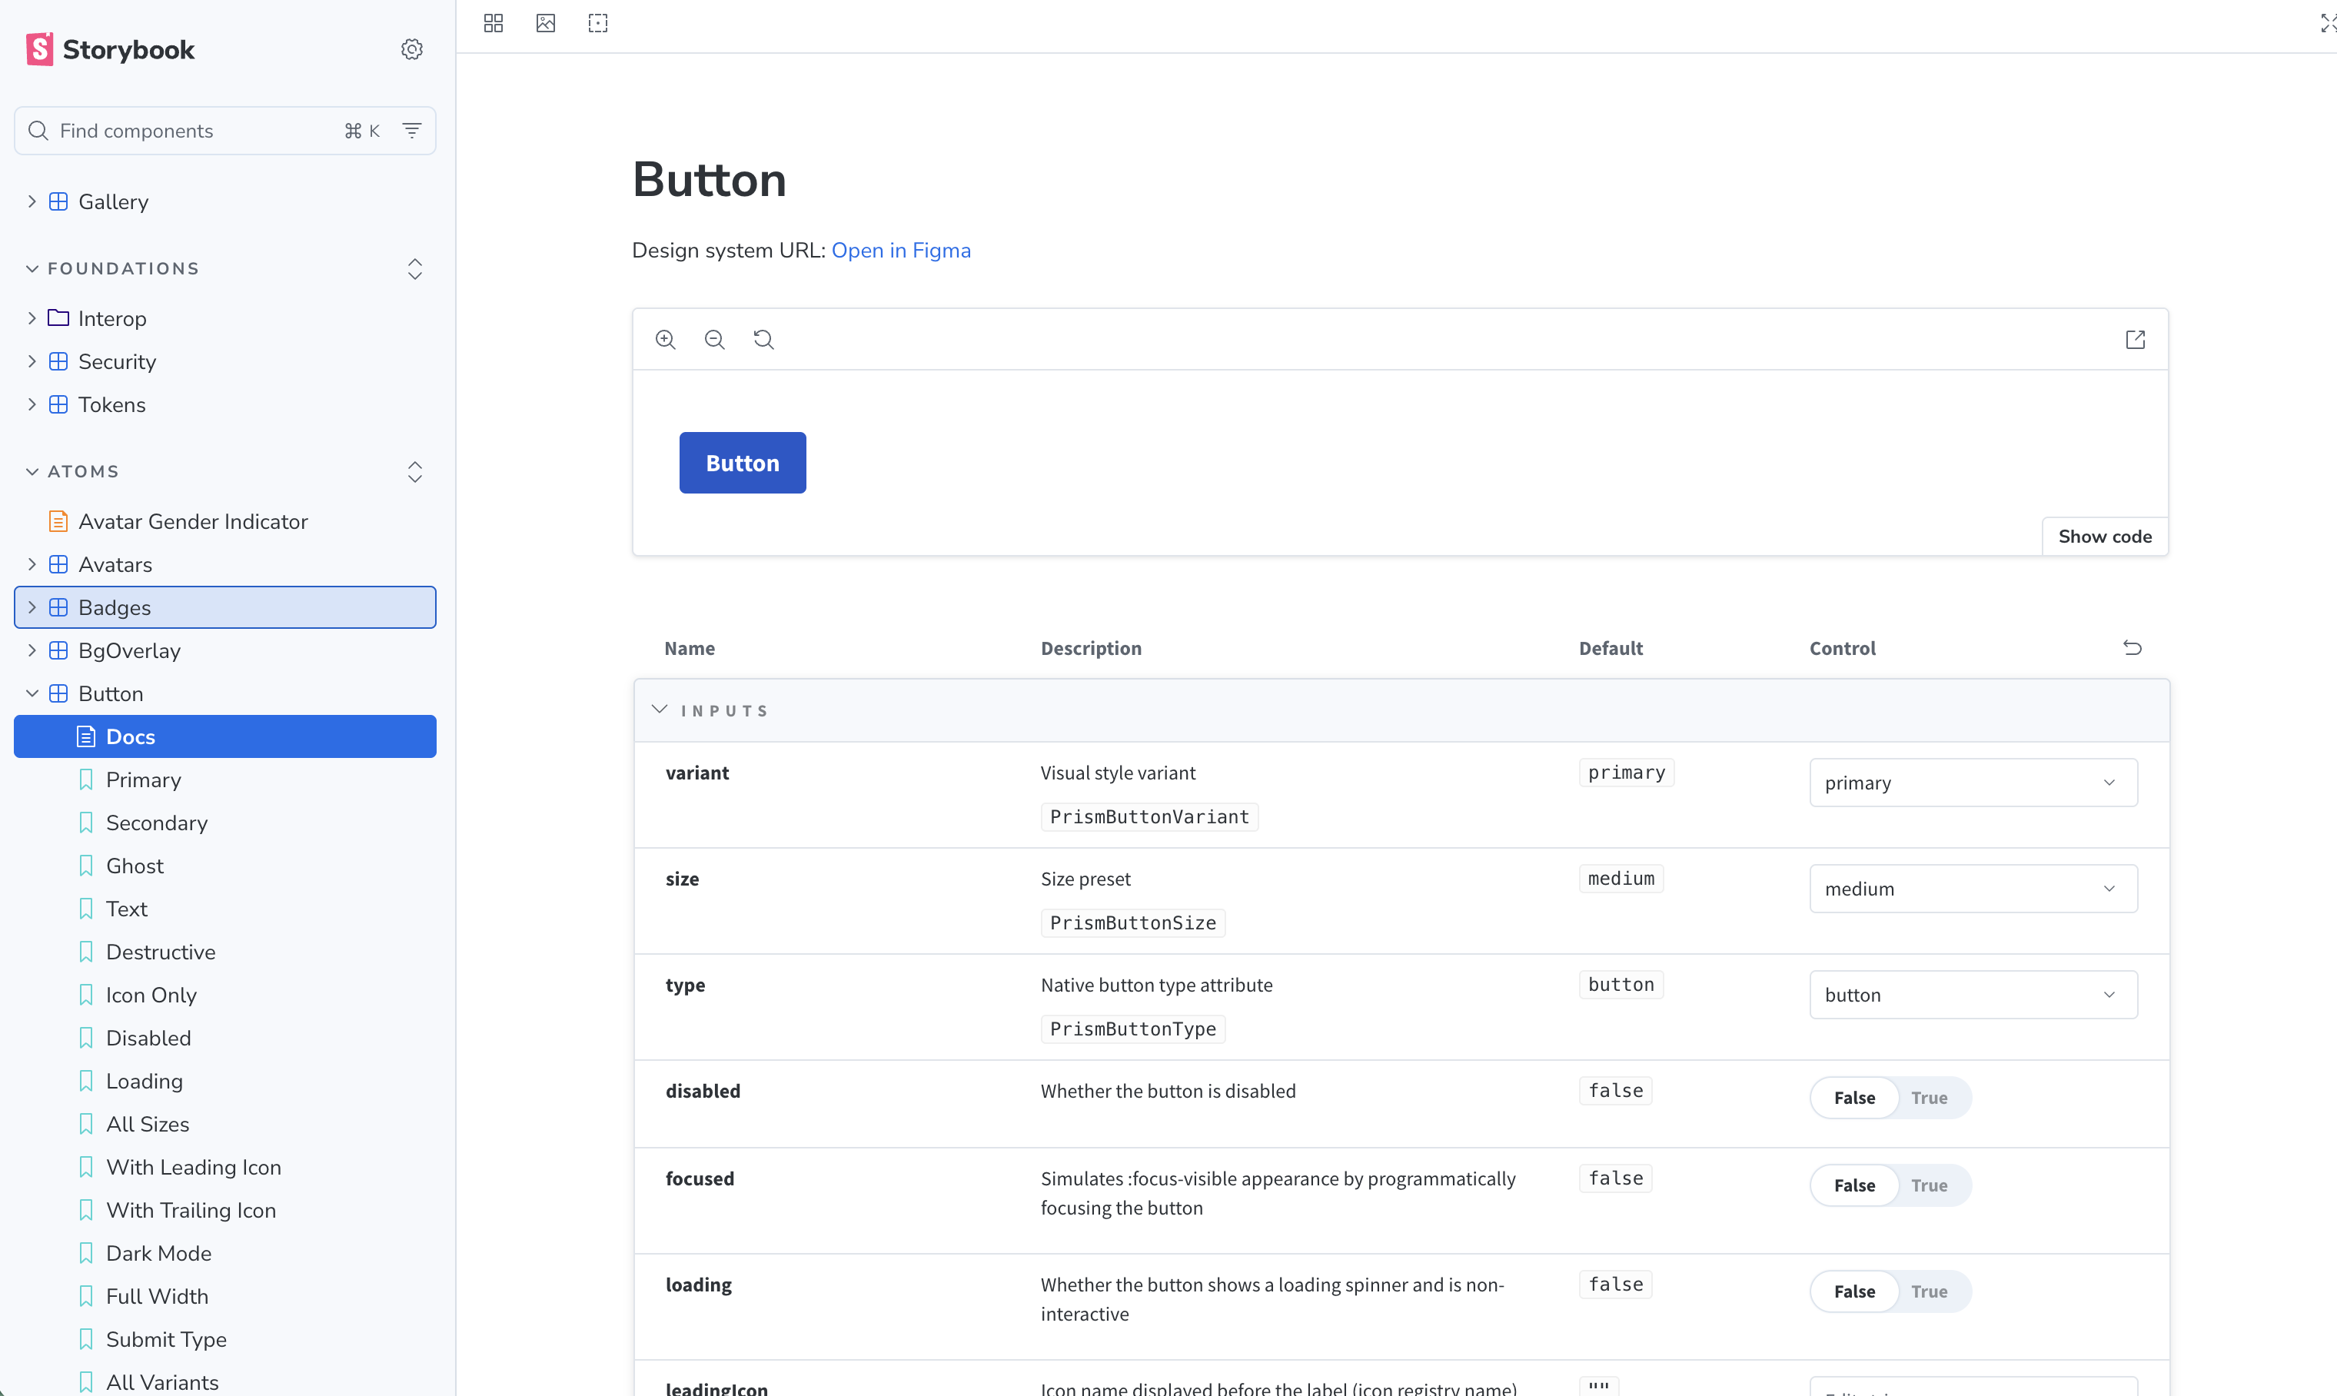Click the search magnifier icon
Viewport: 2337px width, 1396px height.
(38, 131)
